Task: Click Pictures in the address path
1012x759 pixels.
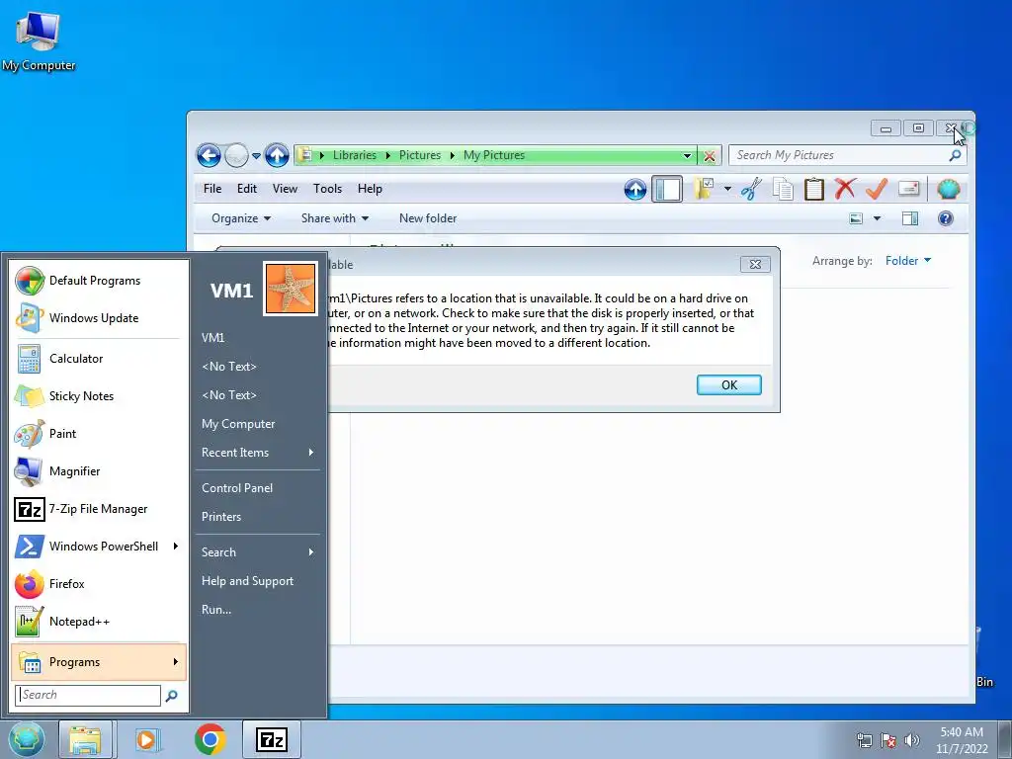Action: [x=419, y=155]
